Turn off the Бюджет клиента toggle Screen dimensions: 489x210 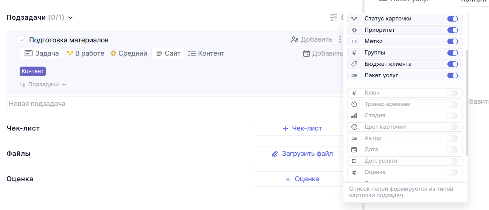click(452, 64)
